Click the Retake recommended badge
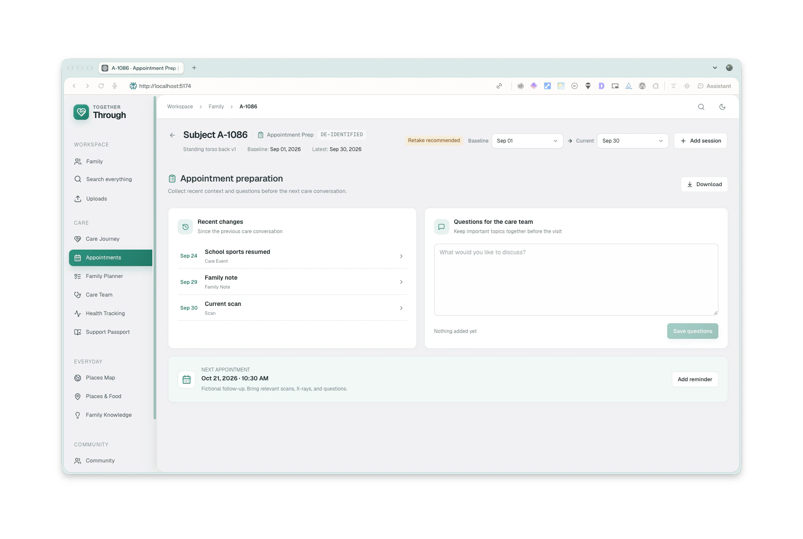This screenshot has height=539, width=803. (x=434, y=140)
